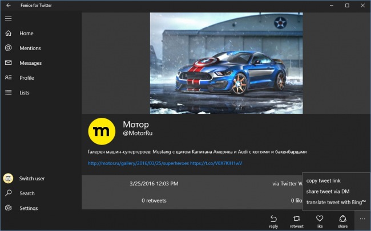371x231 pixels.
Task: Click the Switch user avatar
Action: point(8,179)
